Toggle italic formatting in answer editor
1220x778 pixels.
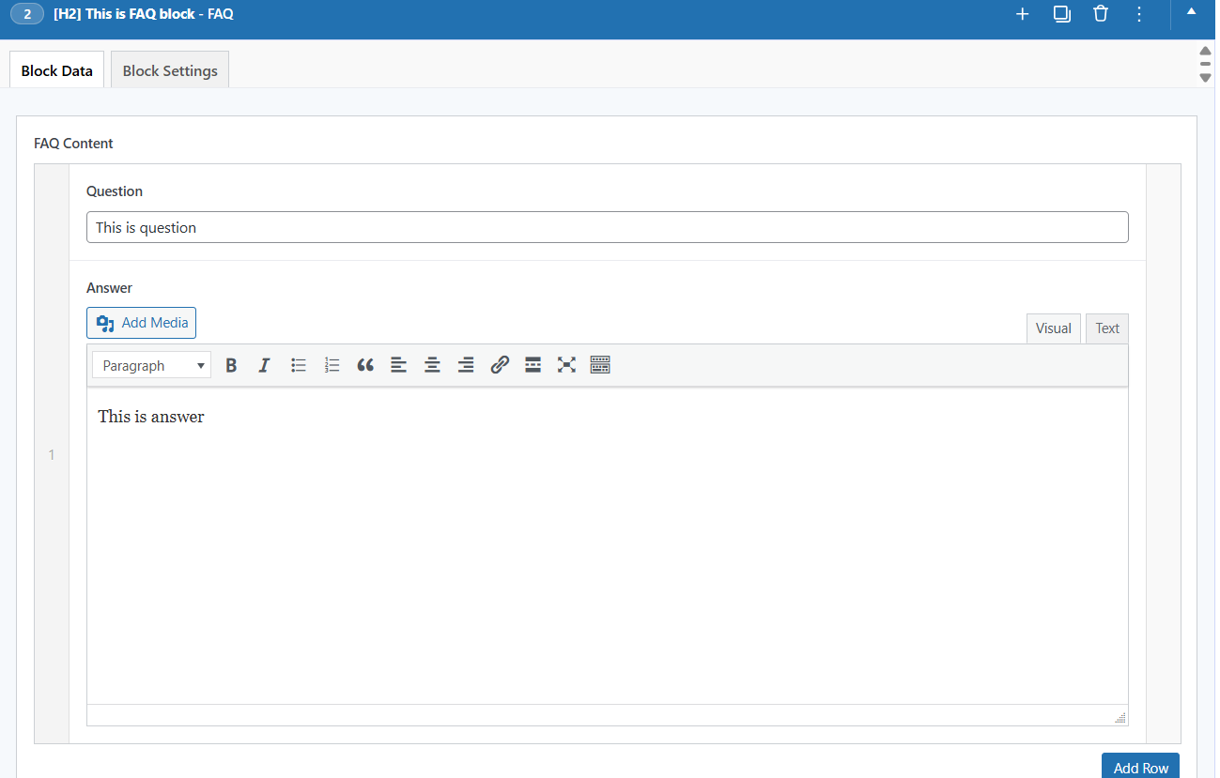click(264, 365)
